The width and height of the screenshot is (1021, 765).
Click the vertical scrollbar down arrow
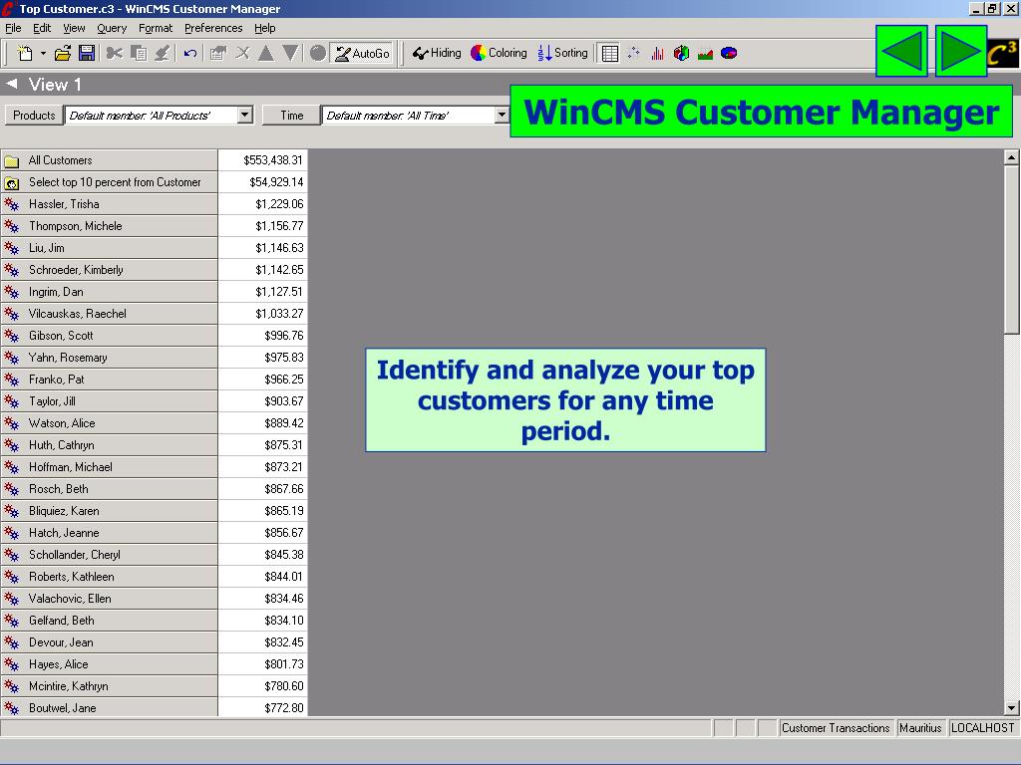point(1011,708)
